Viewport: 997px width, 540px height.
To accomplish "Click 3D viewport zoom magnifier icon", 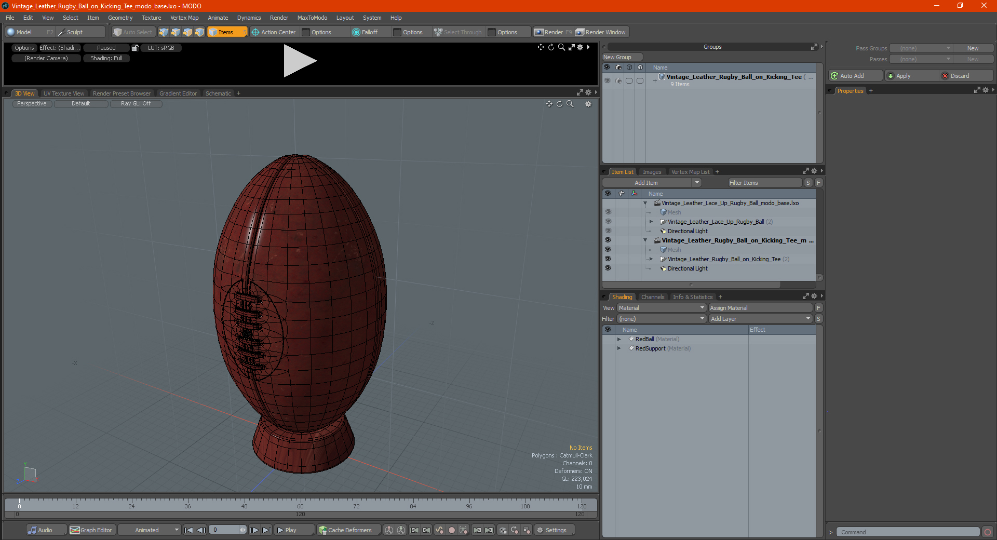I will (570, 104).
